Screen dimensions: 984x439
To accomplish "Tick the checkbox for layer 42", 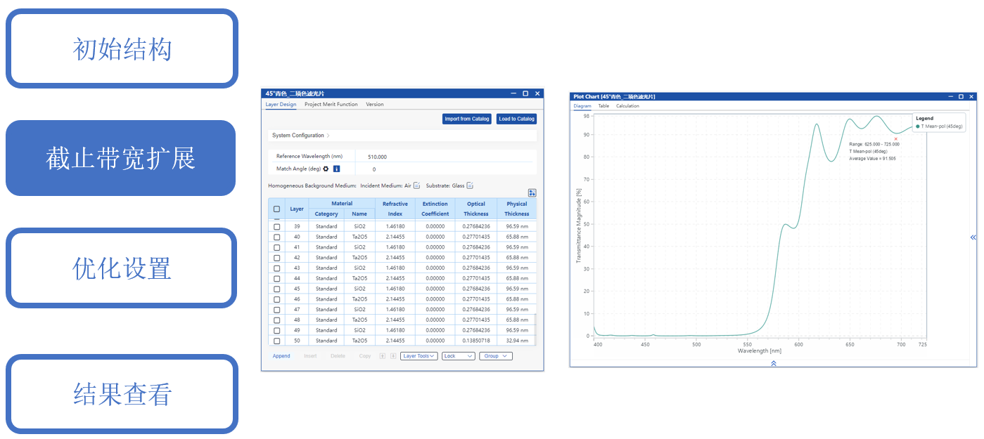I will [x=276, y=258].
